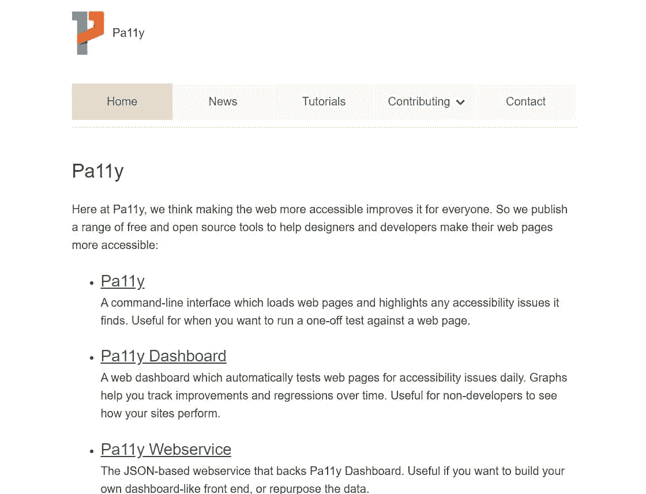Image resolution: width=646 pixels, height=494 pixels.
Task: Open the Home navigation item
Action: (122, 101)
